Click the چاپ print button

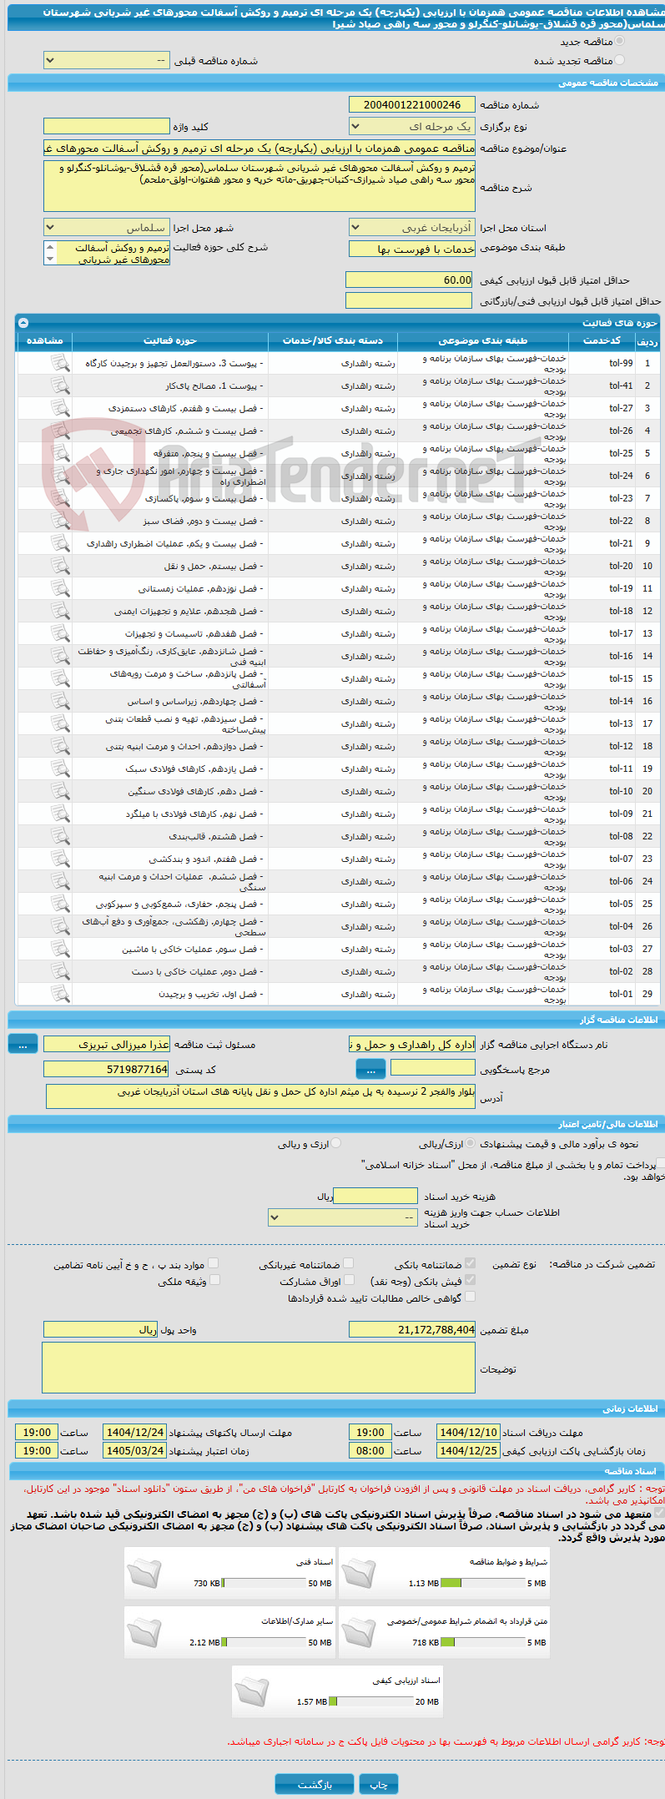click(379, 1784)
